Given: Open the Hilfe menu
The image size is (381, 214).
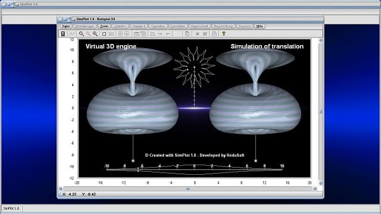Looking at the screenshot, I should [260, 26].
